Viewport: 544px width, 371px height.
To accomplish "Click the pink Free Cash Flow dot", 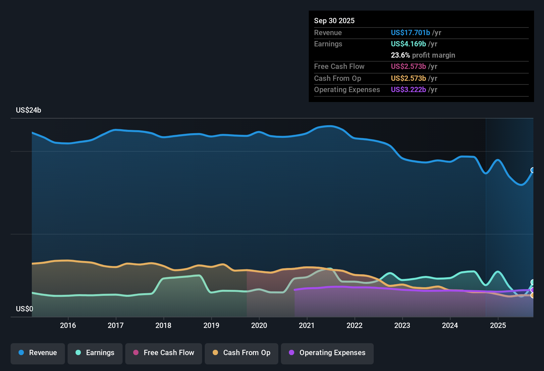I will pos(136,353).
